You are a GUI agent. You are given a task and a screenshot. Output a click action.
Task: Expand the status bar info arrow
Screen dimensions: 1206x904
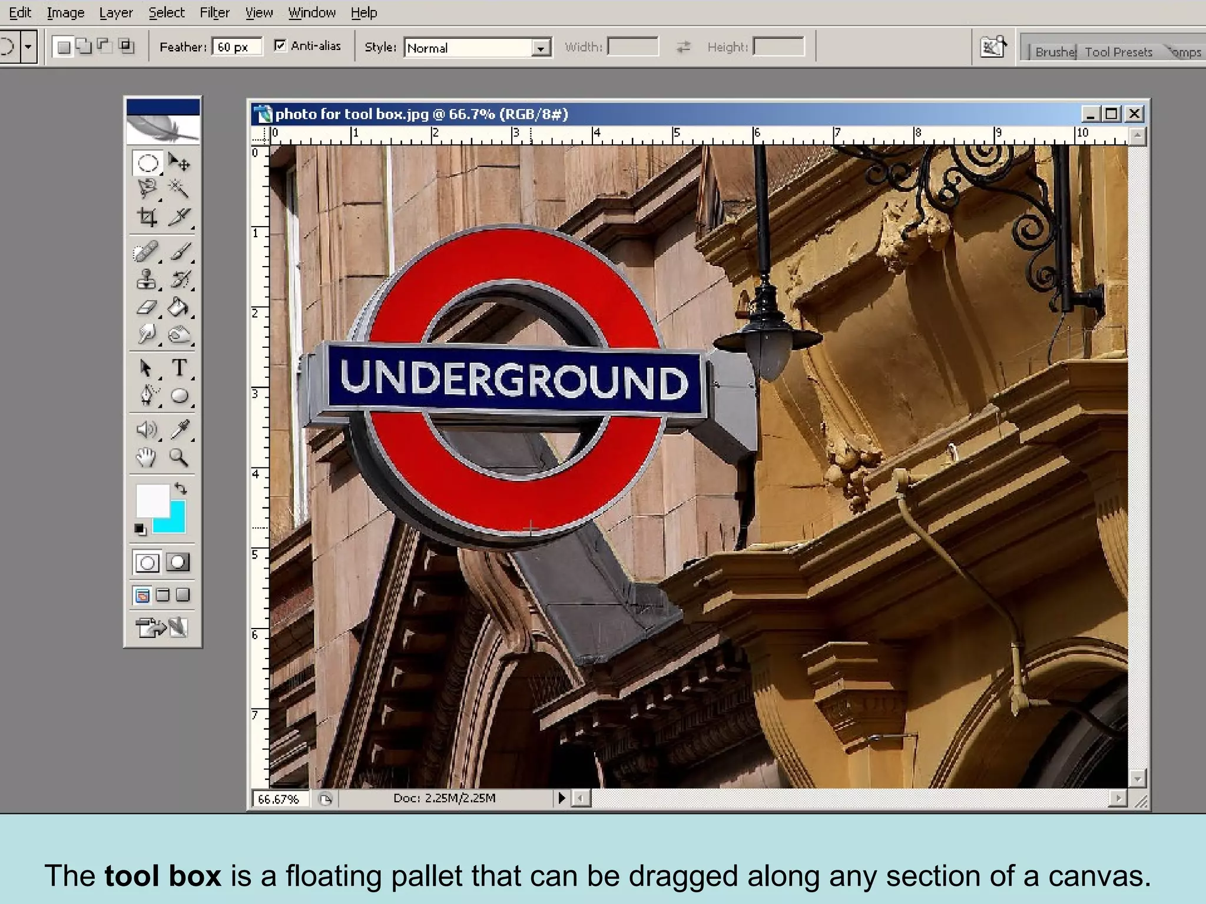pos(561,798)
